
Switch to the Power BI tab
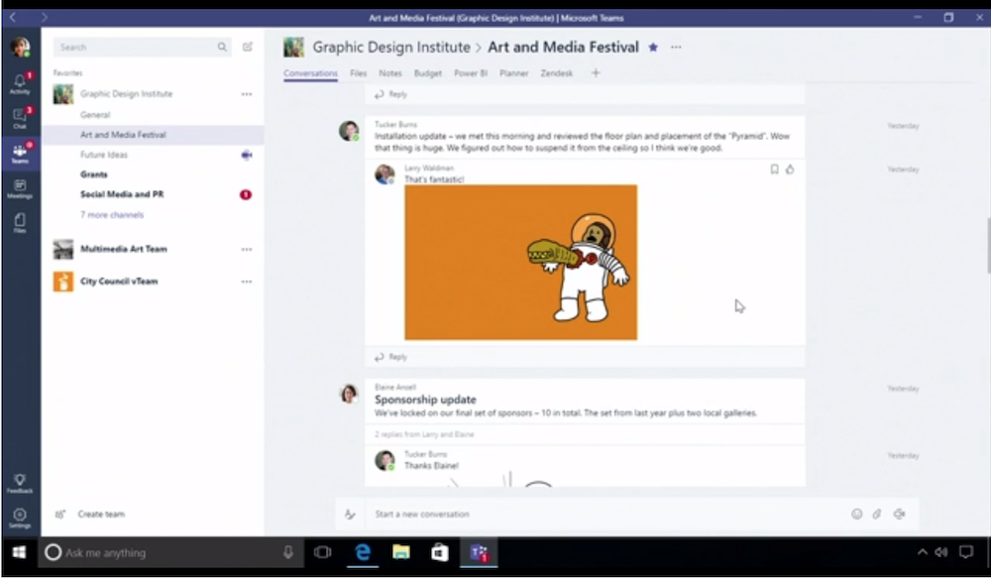click(x=471, y=73)
